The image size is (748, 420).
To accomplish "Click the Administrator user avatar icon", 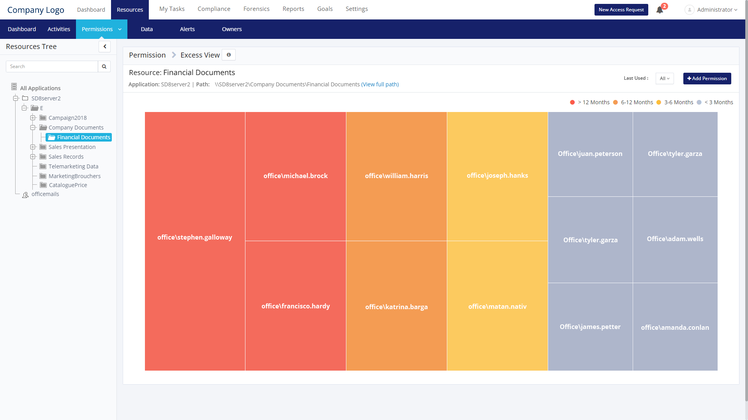I will tap(689, 10).
